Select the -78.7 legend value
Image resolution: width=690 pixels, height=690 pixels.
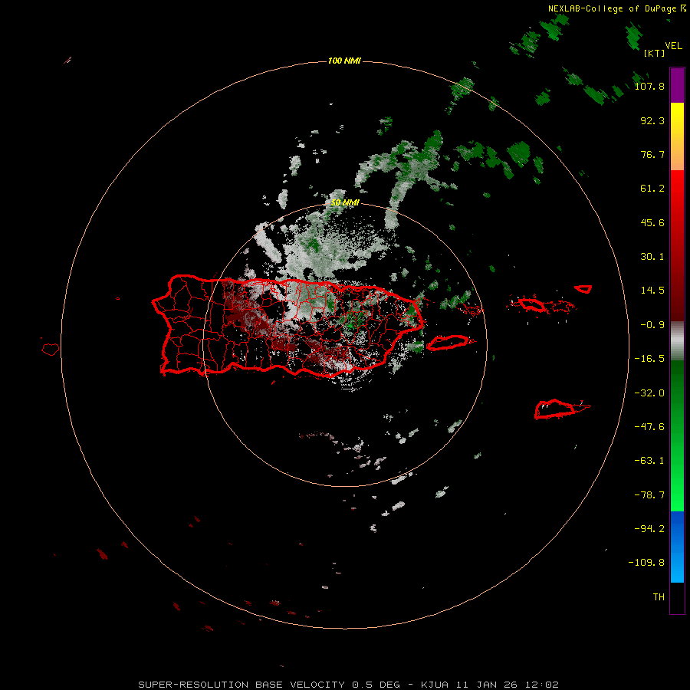click(649, 495)
